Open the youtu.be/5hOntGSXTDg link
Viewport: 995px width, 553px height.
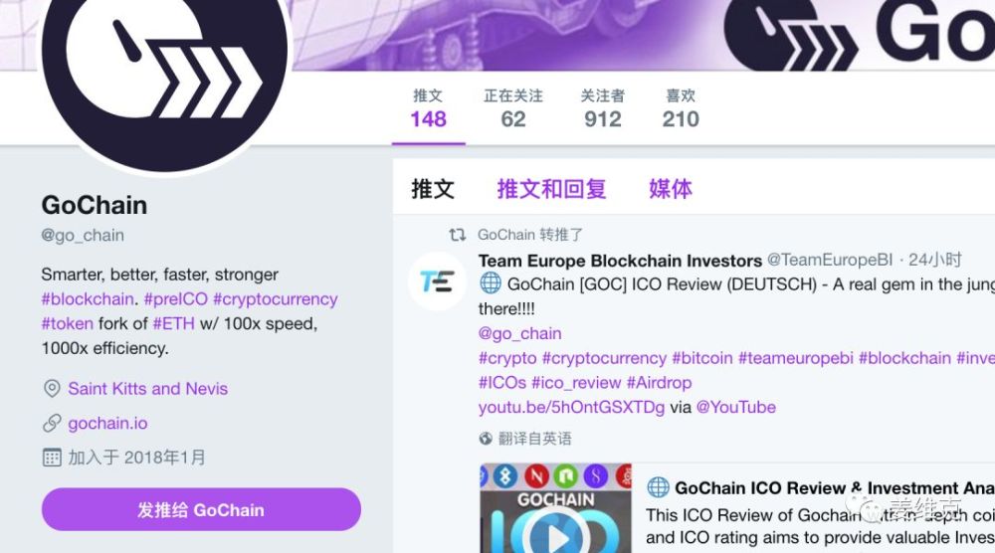tap(571, 407)
